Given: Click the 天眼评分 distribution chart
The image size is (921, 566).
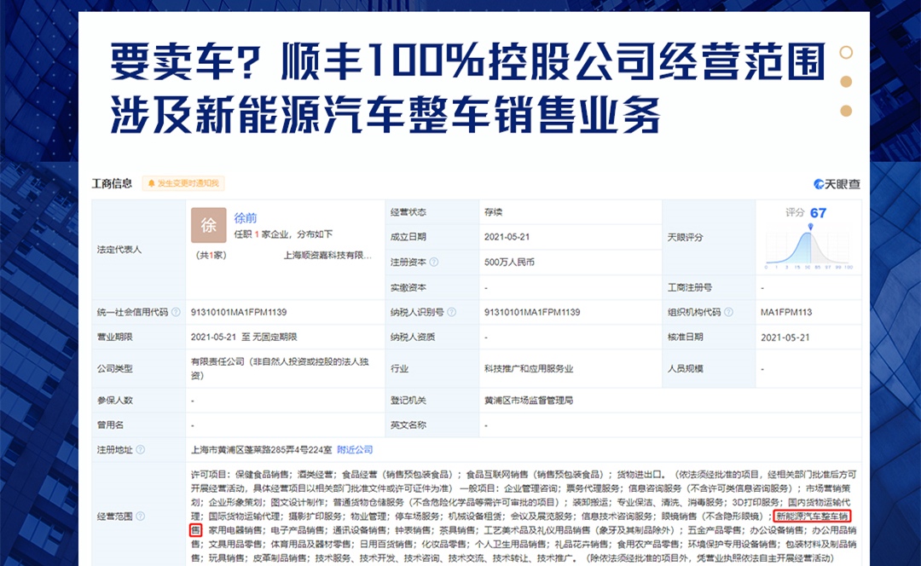Looking at the screenshot, I should (x=809, y=246).
